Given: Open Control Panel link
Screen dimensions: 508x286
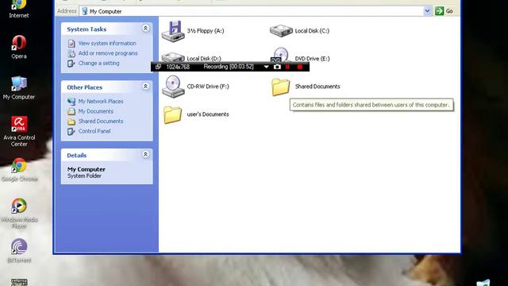Looking at the screenshot, I should (94, 131).
